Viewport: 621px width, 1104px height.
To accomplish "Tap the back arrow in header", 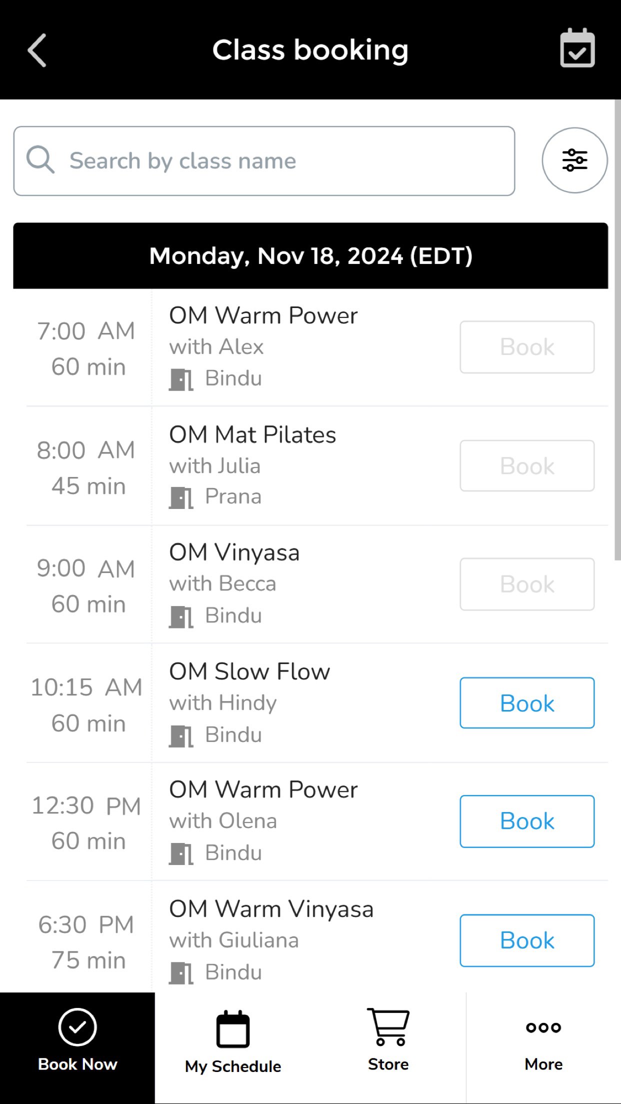I will [x=37, y=50].
